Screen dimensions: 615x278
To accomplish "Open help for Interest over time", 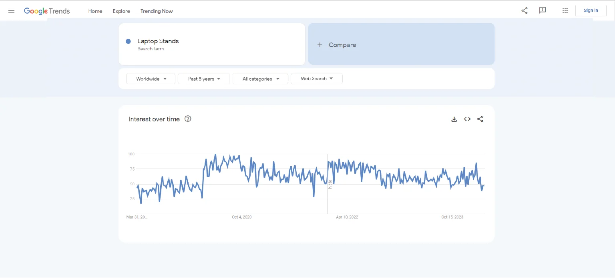I will (188, 119).
